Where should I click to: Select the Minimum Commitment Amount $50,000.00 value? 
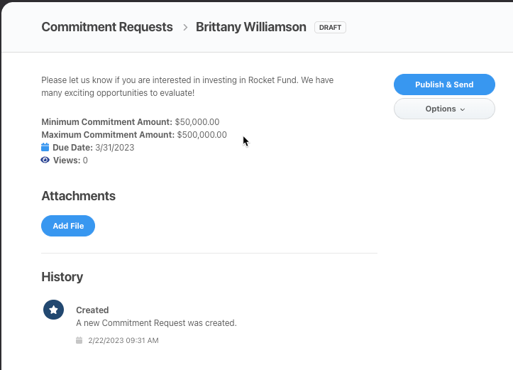[x=197, y=122]
